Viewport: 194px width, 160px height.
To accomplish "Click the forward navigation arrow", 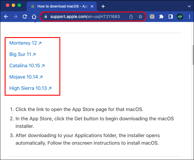I will tap(15, 17).
